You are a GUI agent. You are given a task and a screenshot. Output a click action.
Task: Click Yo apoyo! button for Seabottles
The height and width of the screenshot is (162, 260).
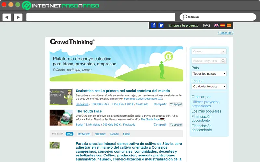pos(176,104)
